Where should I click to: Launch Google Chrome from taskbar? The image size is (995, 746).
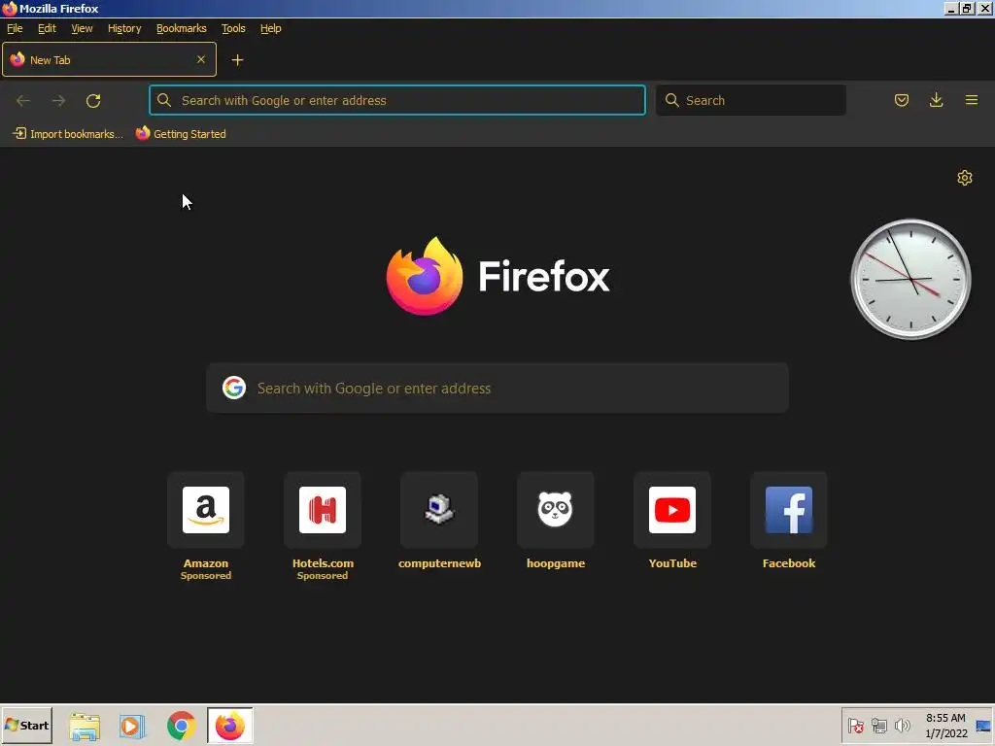point(181,726)
